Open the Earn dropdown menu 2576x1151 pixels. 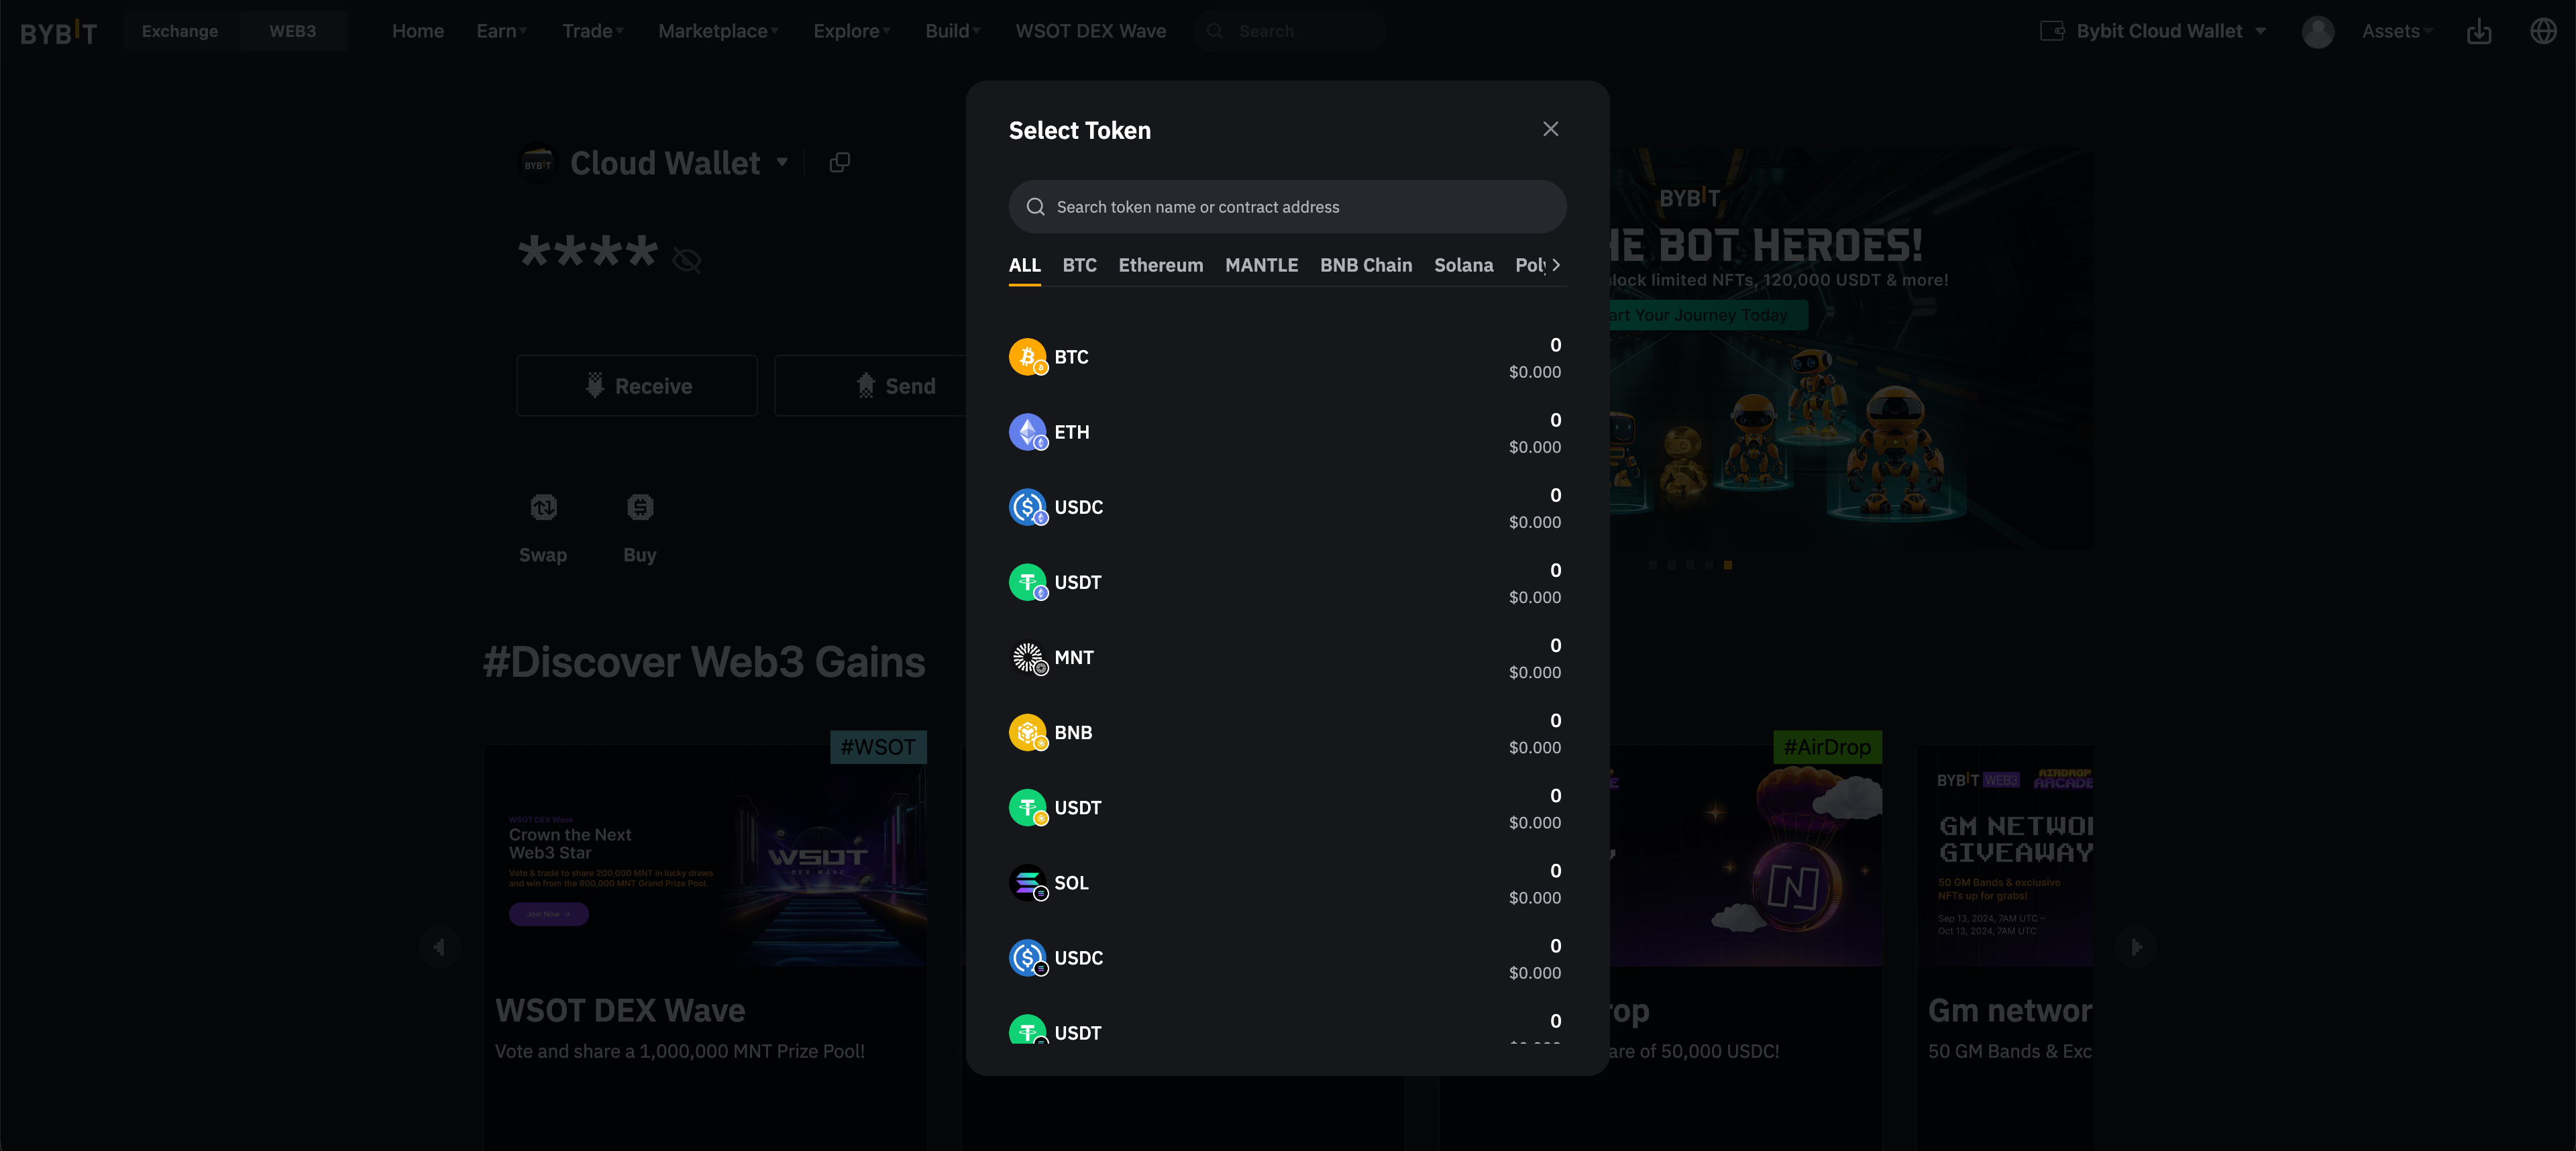[x=501, y=31]
